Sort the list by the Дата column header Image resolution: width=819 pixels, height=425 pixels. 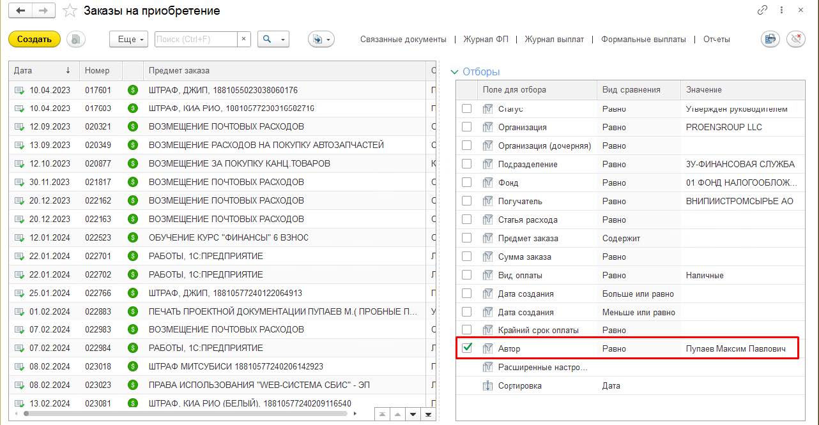pyautogui.click(x=44, y=70)
